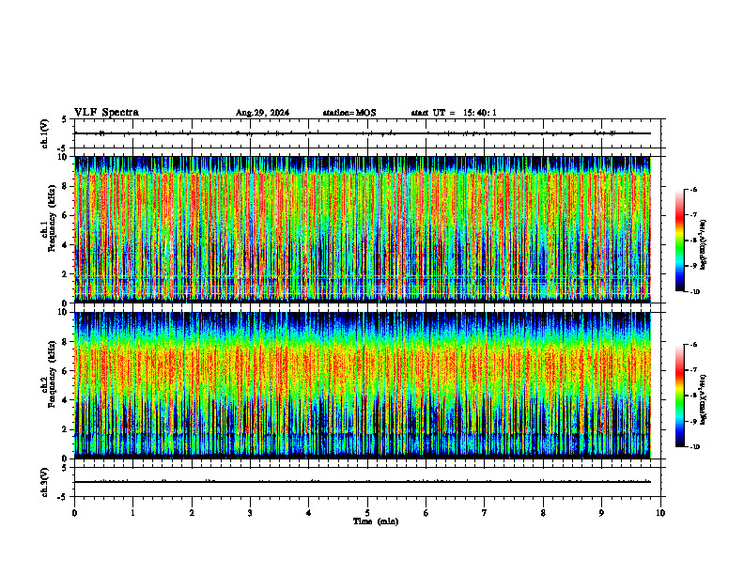Click the ch.2 colorbar log(PSD) label
744x575 pixels.
tap(704, 399)
